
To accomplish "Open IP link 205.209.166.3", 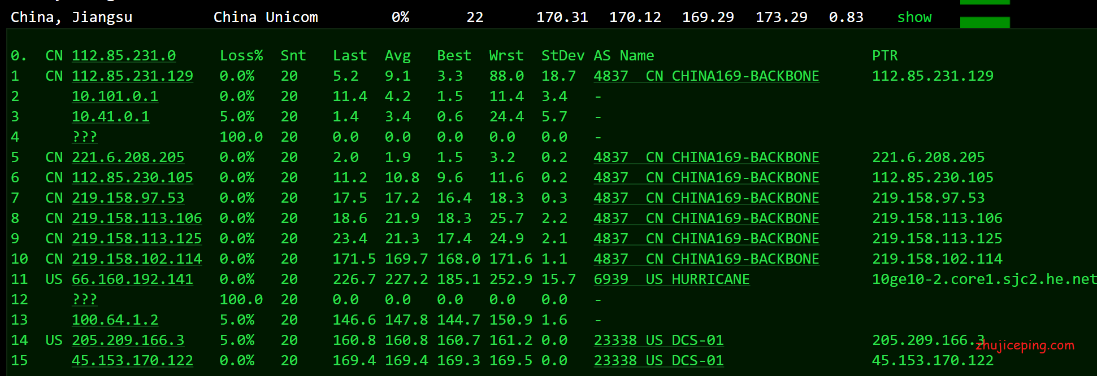I will (128, 340).
